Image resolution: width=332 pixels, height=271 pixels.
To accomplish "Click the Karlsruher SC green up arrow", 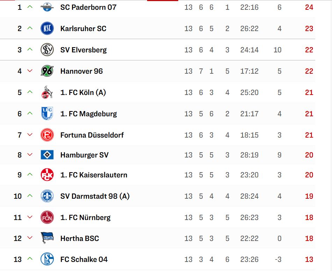I will tap(30, 28).
